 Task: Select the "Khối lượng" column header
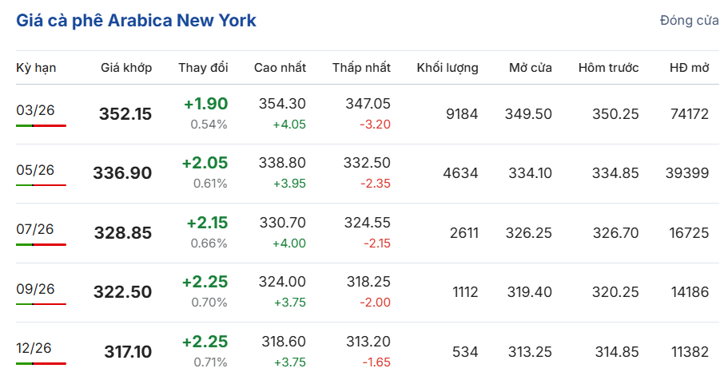tap(448, 68)
